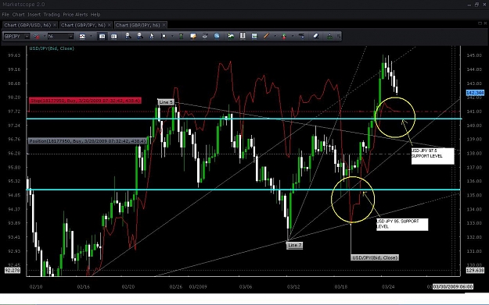
Task: Click the green triangle icon
Action: (329, 36)
